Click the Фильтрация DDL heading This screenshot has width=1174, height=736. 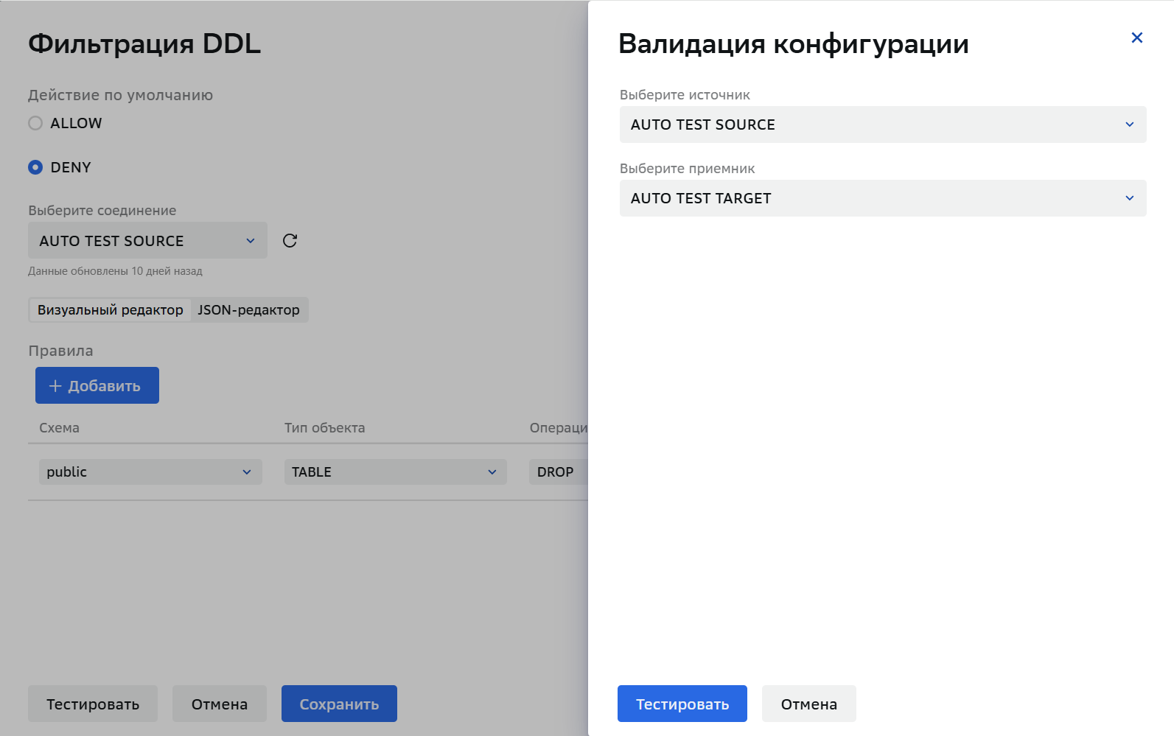(x=144, y=43)
